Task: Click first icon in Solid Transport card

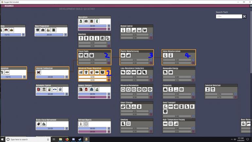Action: click(x=165, y=106)
